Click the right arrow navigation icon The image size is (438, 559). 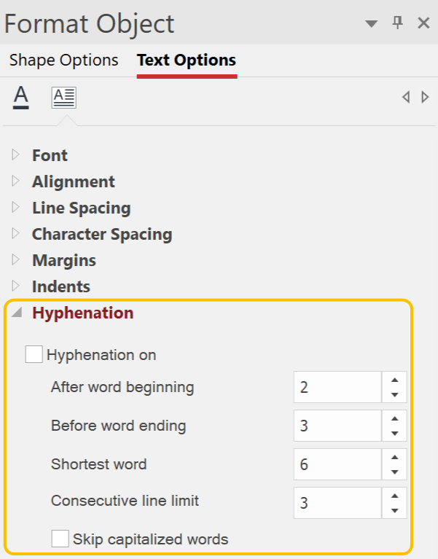tap(425, 97)
